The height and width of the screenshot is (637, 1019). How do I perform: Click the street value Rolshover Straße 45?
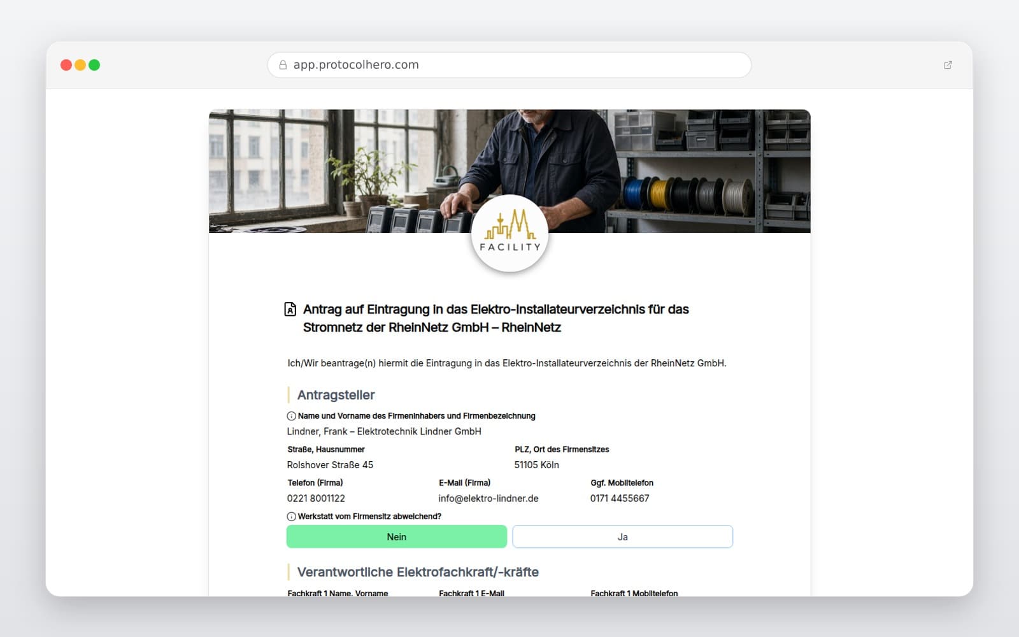coord(330,465)
